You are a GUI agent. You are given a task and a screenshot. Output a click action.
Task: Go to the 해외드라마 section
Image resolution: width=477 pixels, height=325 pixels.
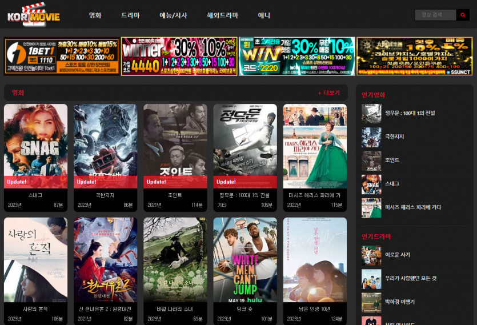[x=222, y=15]
